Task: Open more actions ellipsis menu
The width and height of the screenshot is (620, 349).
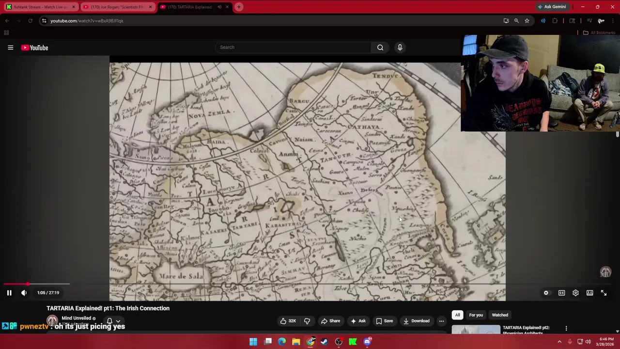Action: point(441,321)
